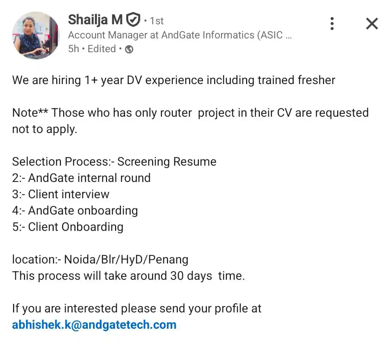Screen dimensions: 392x345
Task: Click the '3:- Client interview' line
Action: click(x=61, y=194)
